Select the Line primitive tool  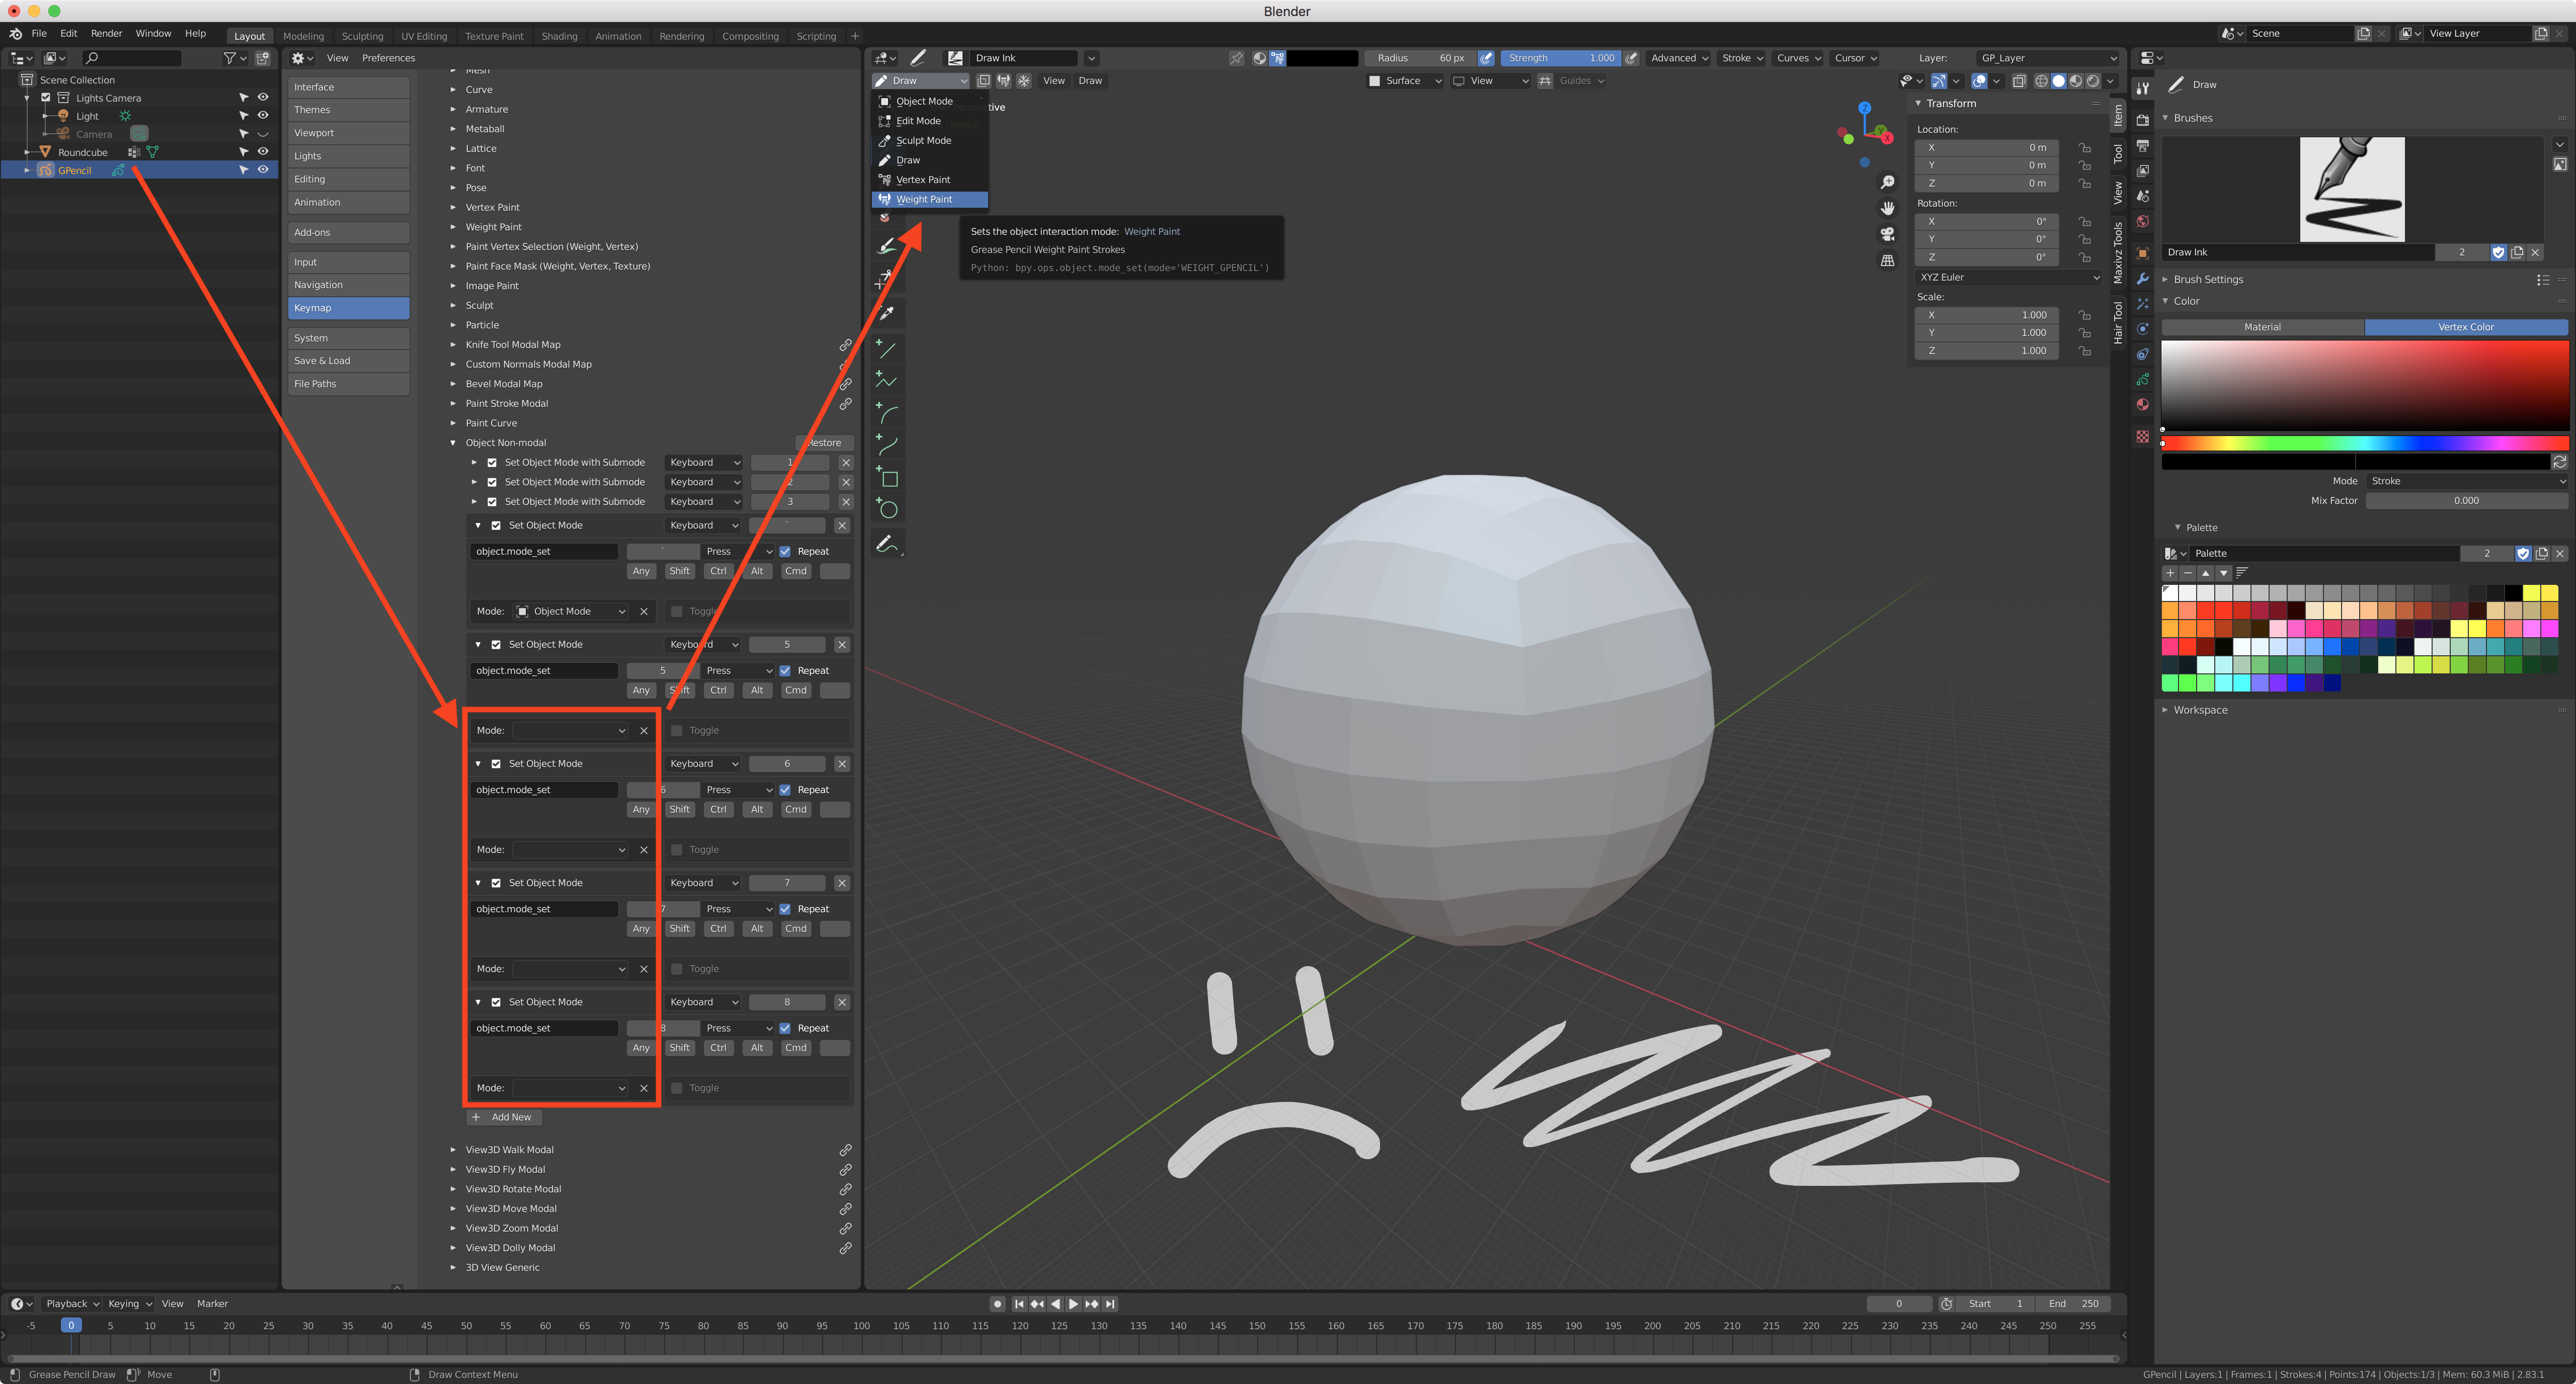pos(887,349)
